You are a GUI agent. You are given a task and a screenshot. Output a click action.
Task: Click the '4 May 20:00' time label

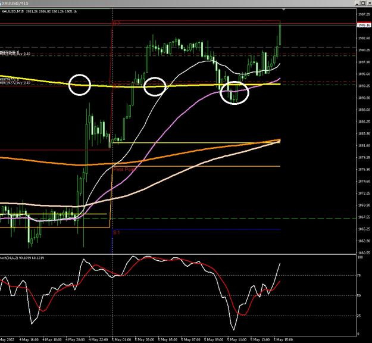point(75,339)
